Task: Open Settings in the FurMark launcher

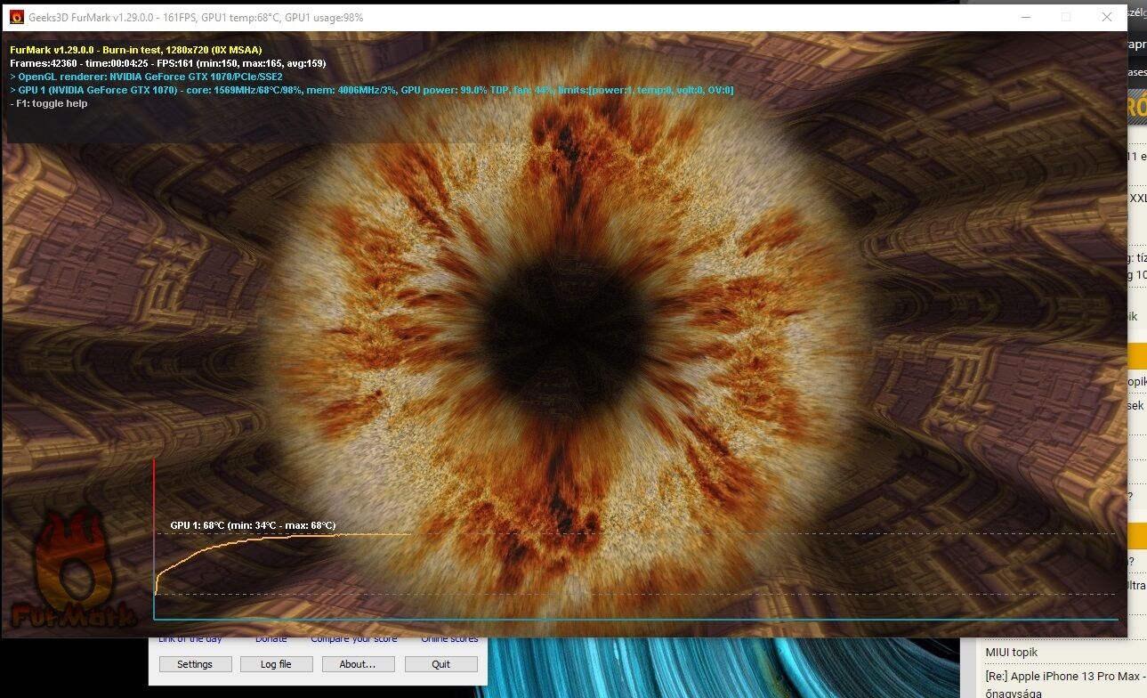Action: 195,664
